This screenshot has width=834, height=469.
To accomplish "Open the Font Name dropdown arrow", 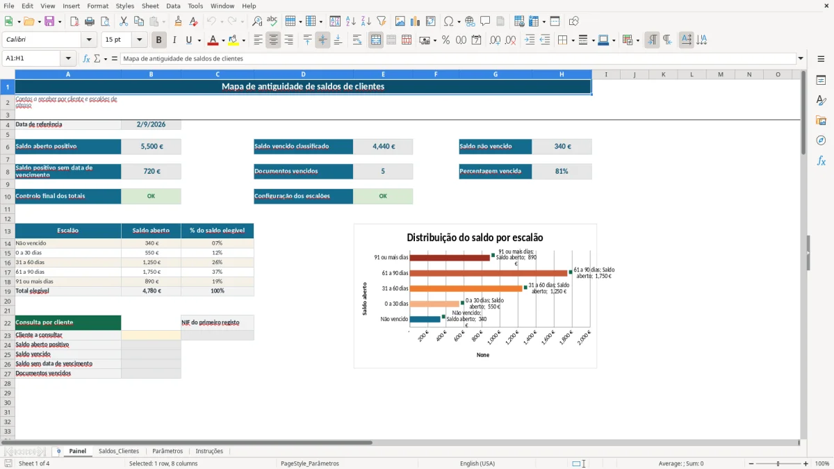I will (x=89, y=40).
